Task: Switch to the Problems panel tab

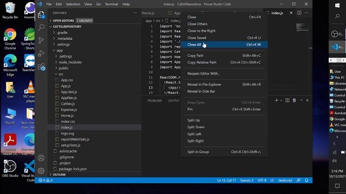Action: [x=155, y=100]
